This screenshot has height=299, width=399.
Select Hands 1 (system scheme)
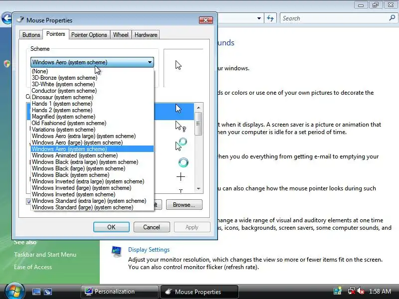(x=92, y=104)
